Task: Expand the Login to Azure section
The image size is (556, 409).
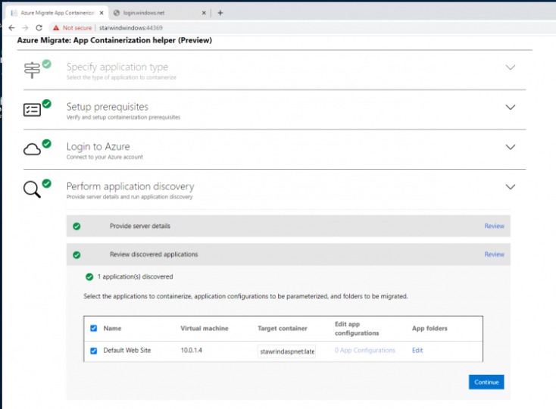Action: click(x=511, y=147)
